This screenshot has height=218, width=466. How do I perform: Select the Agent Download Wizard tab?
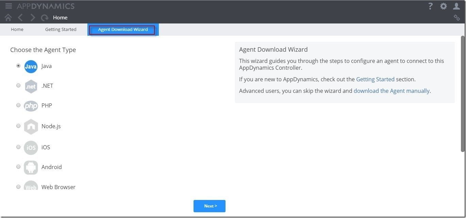(x=123, y=30)
